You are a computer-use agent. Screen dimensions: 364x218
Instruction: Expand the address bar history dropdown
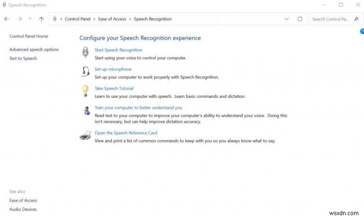point(287,19)
